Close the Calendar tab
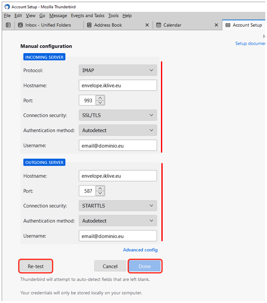 pos(216,25)
